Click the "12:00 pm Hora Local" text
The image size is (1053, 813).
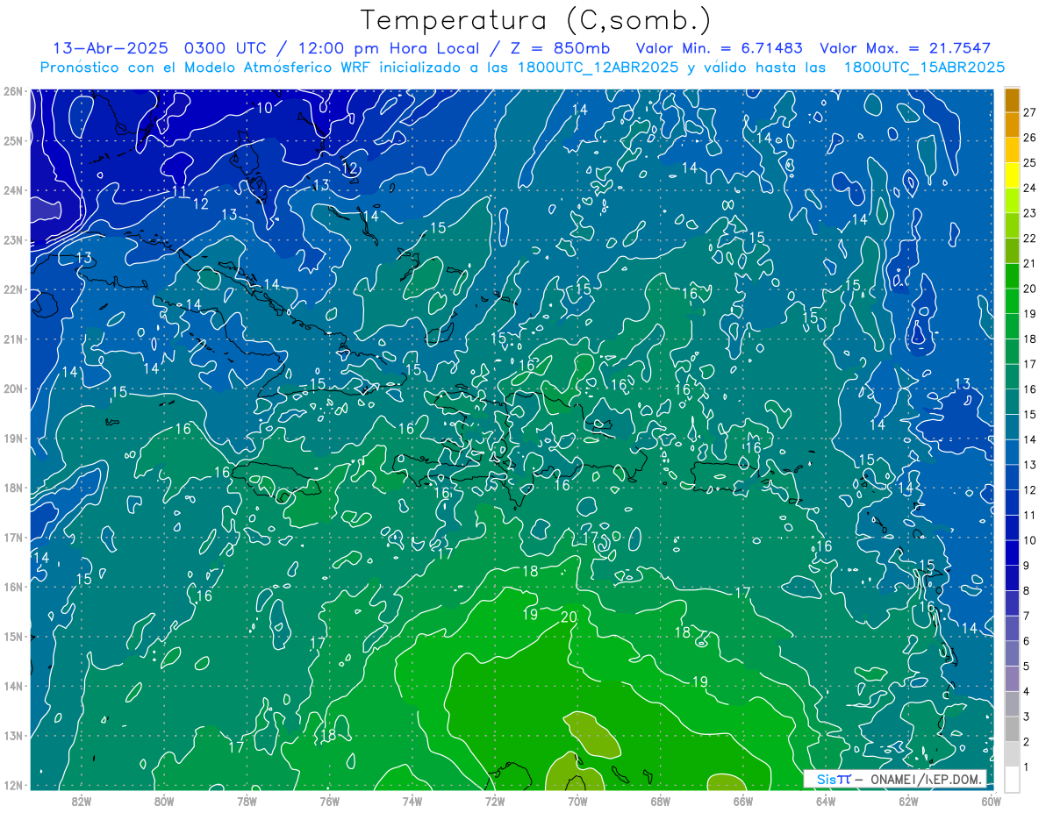click(x=383, y=48)
